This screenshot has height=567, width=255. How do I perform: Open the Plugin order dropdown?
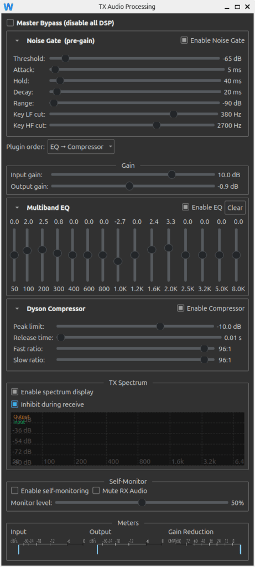tap(81, 147)
